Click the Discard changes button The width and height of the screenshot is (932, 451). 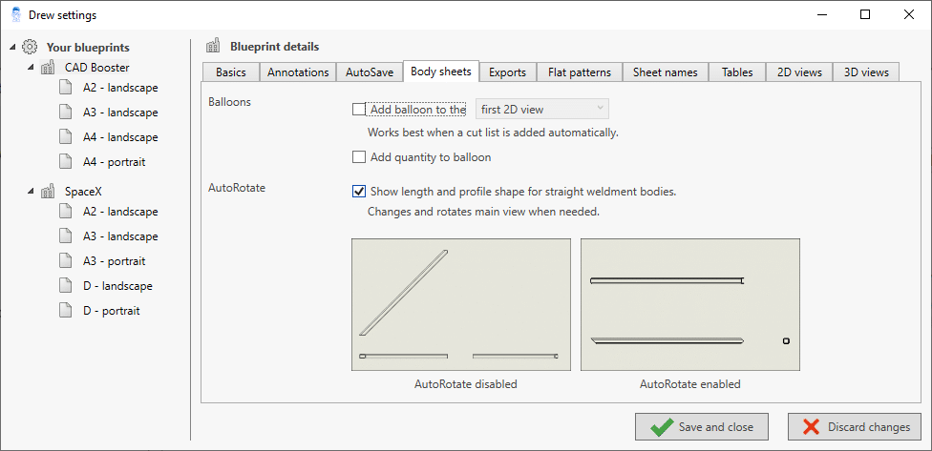click(855, 427)
